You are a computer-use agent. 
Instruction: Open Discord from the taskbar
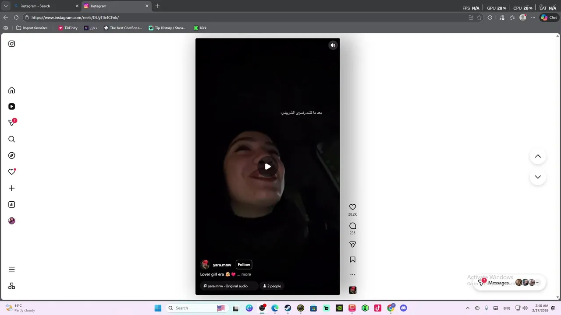[403, 308]
